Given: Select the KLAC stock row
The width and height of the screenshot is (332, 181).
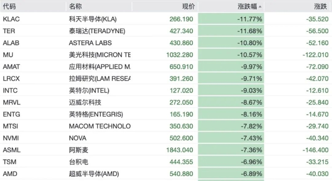Looking at the screenshot, I should pyautogui.click(x=166, y=19).
